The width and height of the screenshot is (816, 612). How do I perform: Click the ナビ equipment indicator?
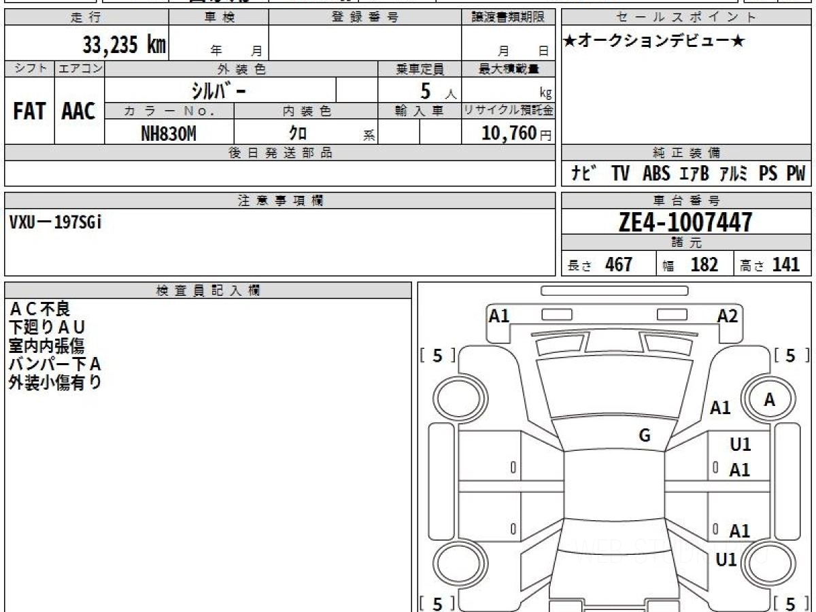pos(584,174)
